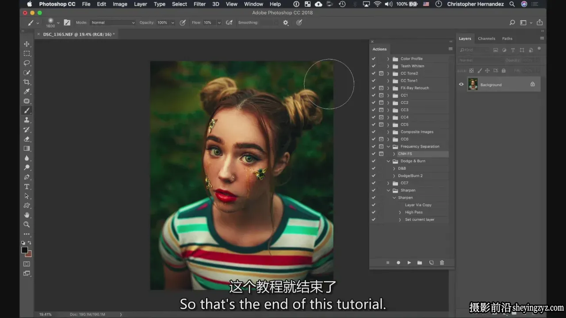Select the Gradient tool

coord(27,148)
